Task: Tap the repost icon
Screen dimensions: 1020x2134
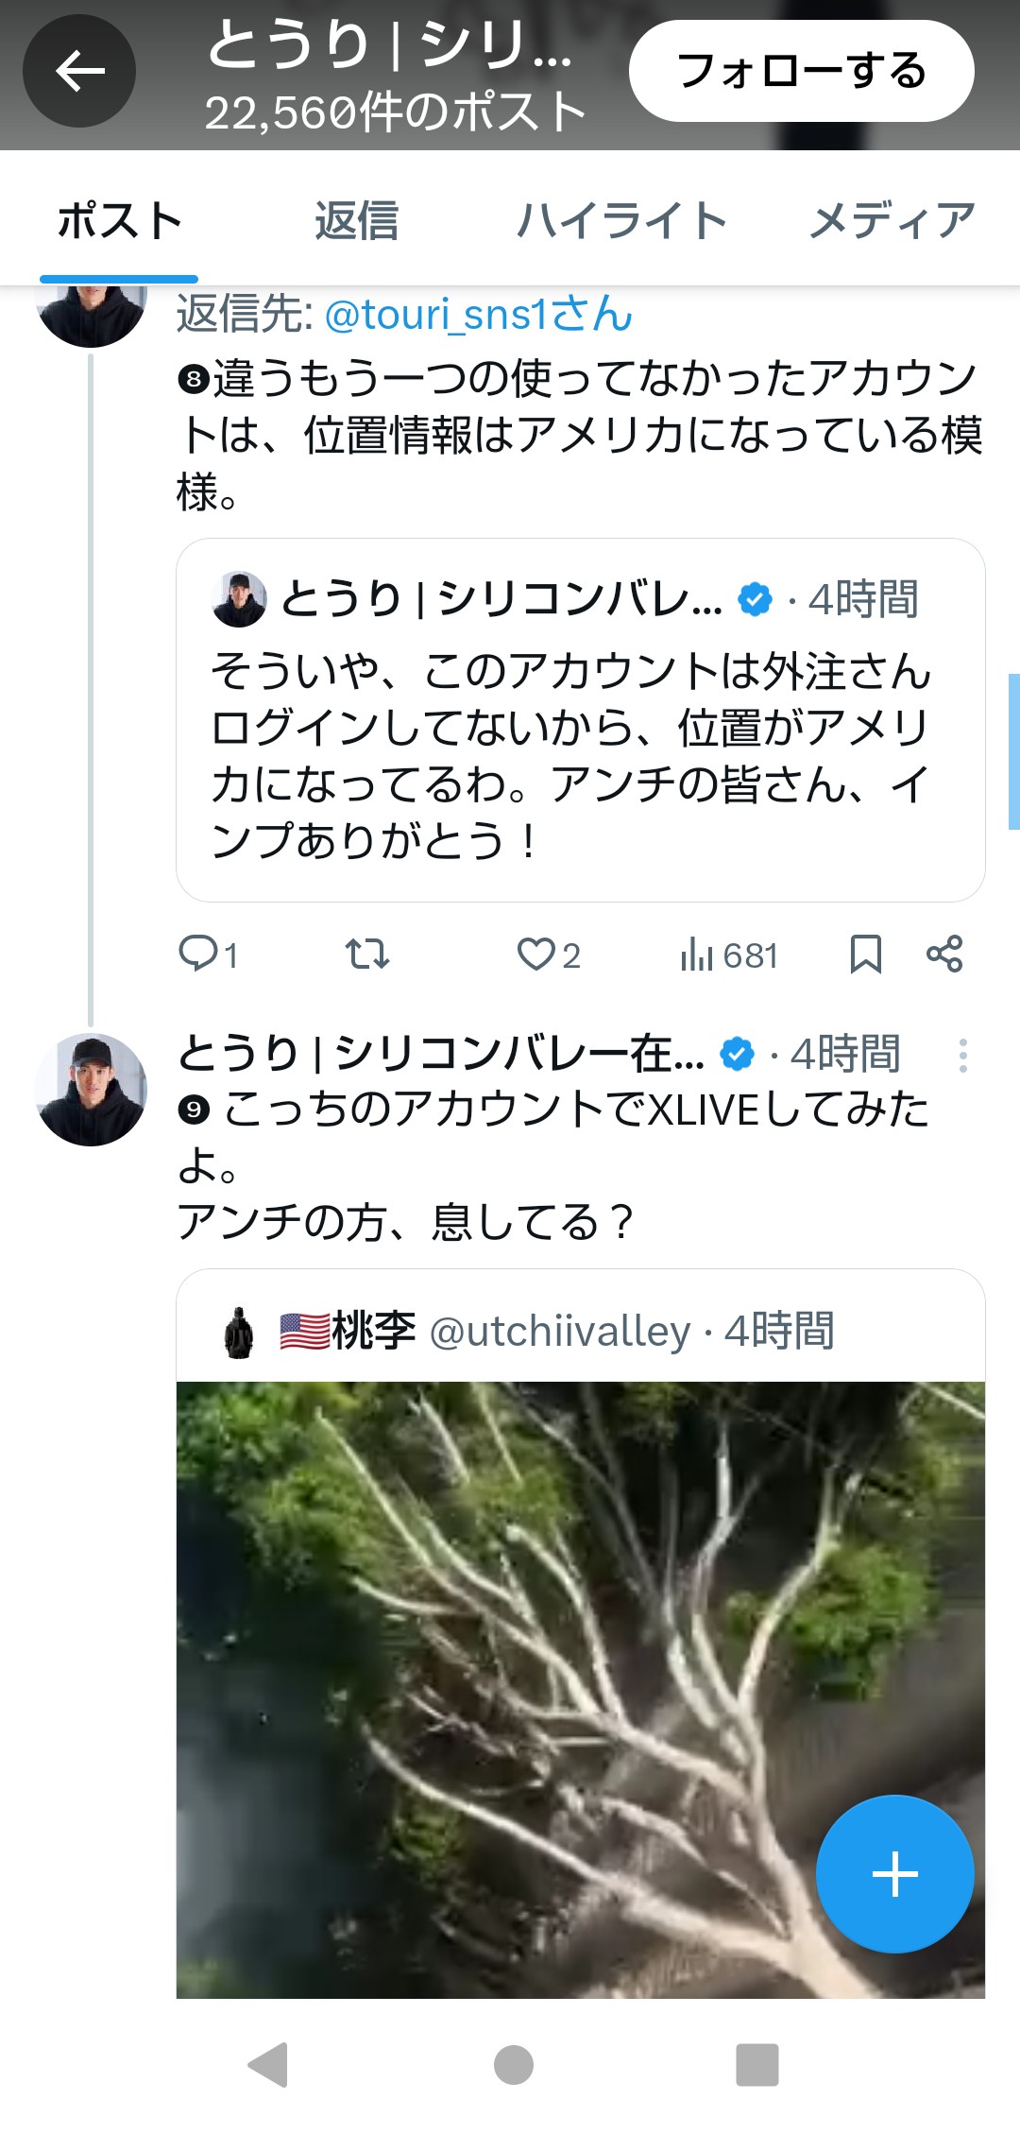Action: (366, 954)
